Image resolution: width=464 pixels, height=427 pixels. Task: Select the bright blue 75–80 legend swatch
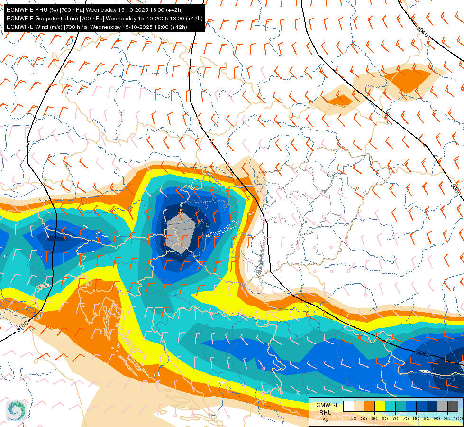pyautogui.click(x=411, y=406)
